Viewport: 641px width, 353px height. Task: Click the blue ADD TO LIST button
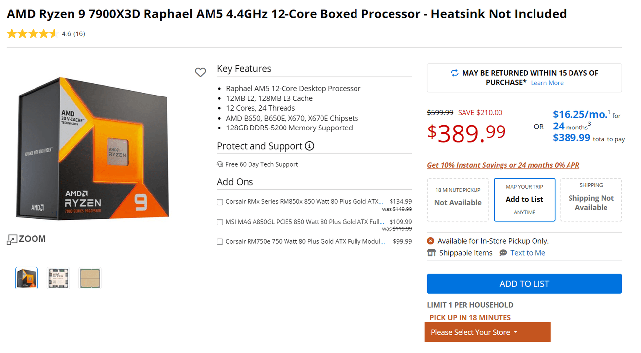click(x=524, y=284)
